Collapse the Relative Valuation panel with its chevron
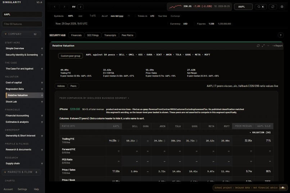Screen dimensions: 290x193 point(268,46)
